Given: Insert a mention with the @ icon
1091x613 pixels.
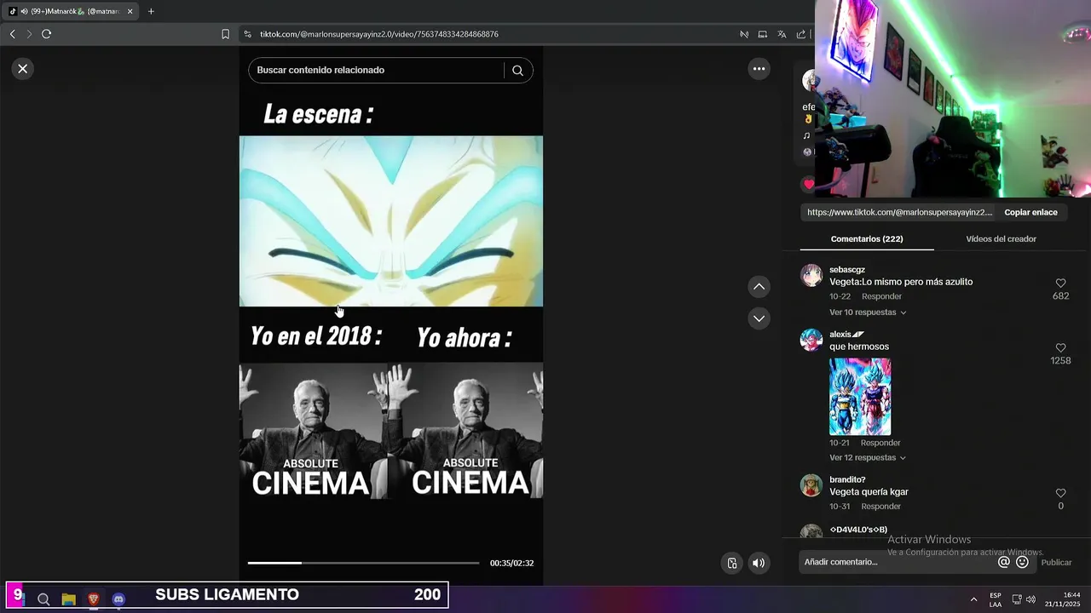Looking at the screenshot, I should pos(1004,563).
